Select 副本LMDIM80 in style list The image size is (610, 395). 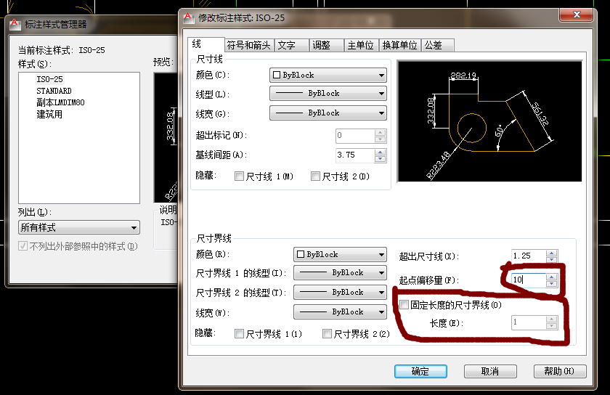pos(60,102)
